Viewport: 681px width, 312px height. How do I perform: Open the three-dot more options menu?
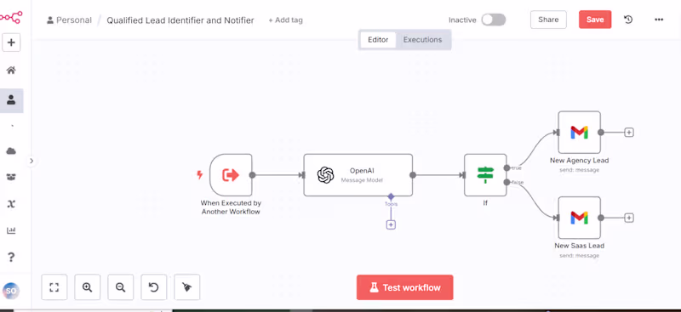[659, 20]
